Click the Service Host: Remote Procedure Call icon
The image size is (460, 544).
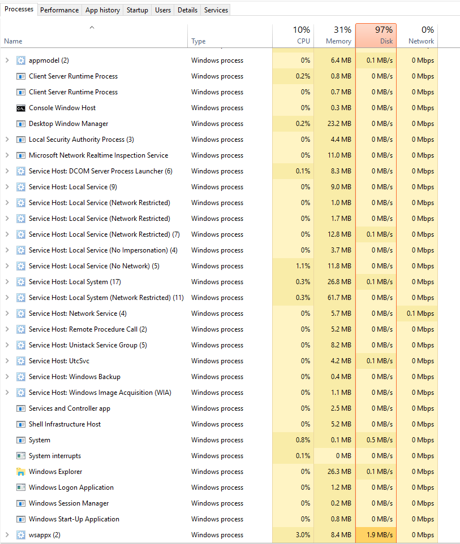tap(21, 329)
